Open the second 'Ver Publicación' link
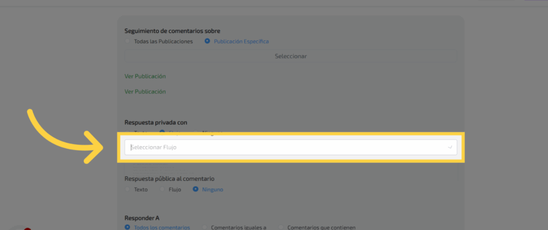Screen dimensions: 548x230 [x=145, y=92]
